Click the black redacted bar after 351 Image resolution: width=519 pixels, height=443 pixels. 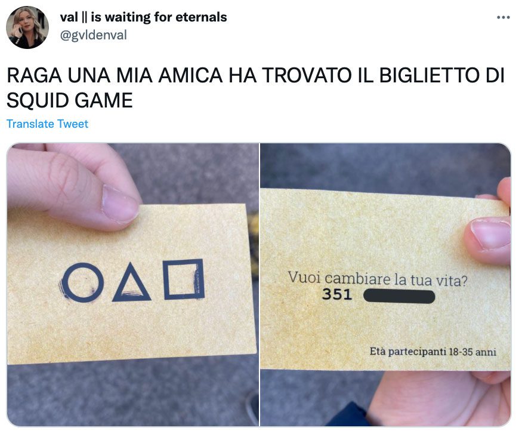click(x=399, y=296)
